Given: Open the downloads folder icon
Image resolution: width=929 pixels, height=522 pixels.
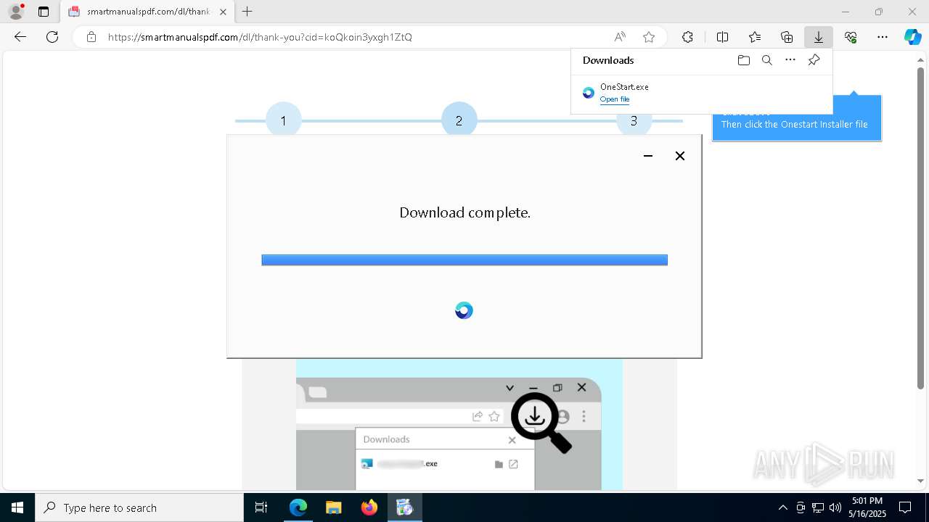Looking at the screenshot, I should pyautogui.click(x=743, y=60).
